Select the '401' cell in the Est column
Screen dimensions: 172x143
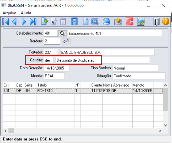9,91
